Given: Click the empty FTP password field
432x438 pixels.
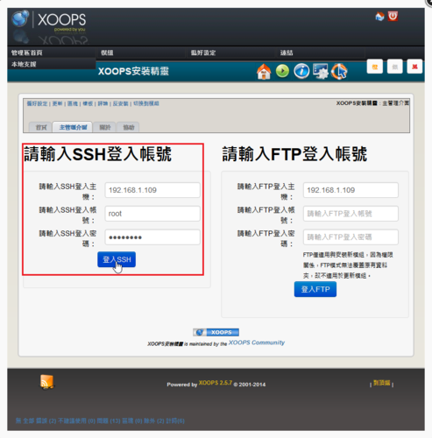Looking at the screenshot, I should click(351, 237).
